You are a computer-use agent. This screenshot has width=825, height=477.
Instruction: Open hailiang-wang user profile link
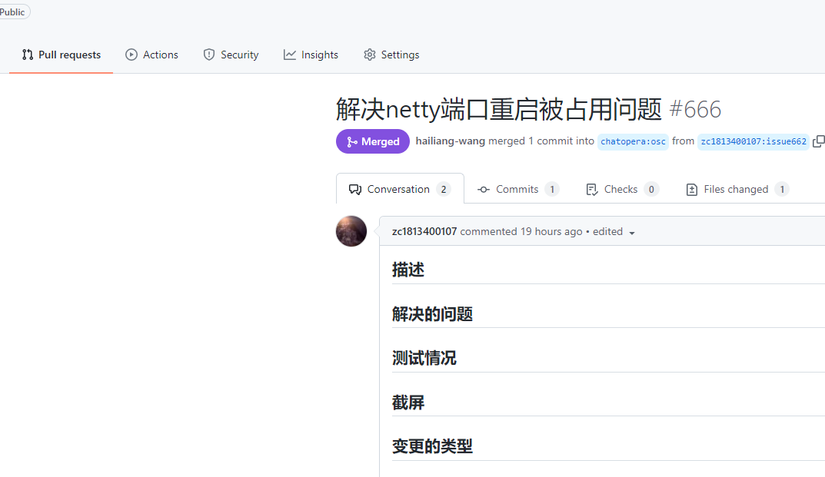(450, 141)
